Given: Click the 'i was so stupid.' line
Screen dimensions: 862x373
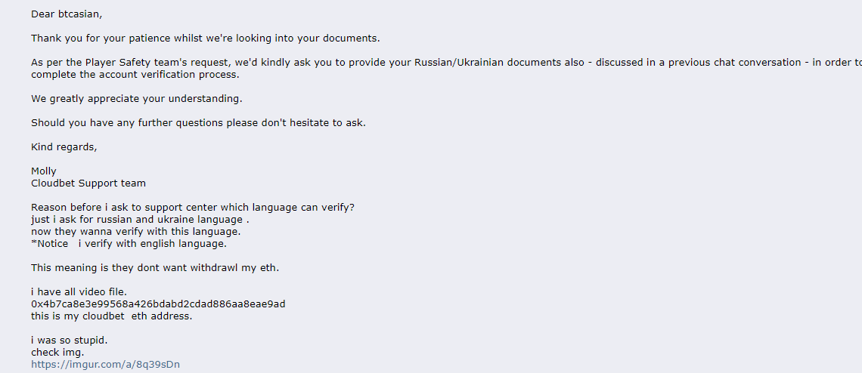Looking at the screenshot, I should point(70,341).
